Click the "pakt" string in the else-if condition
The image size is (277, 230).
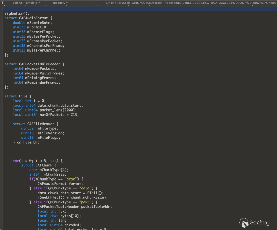tap(86, 202)
